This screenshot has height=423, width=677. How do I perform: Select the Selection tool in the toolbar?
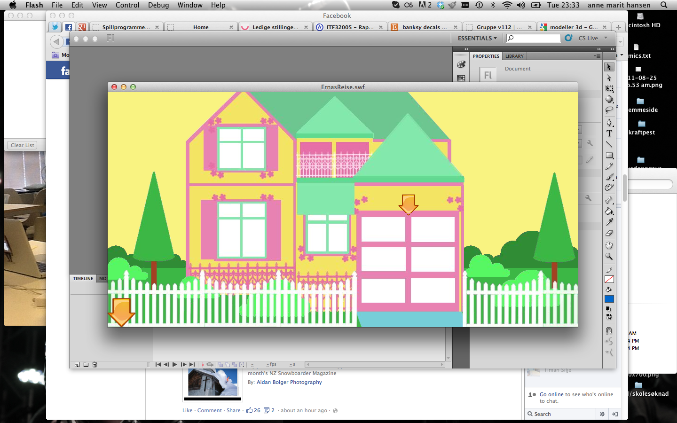tap(609, 67)
